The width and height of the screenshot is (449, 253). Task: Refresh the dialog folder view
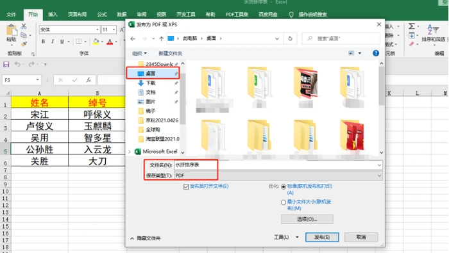point(290,38)
